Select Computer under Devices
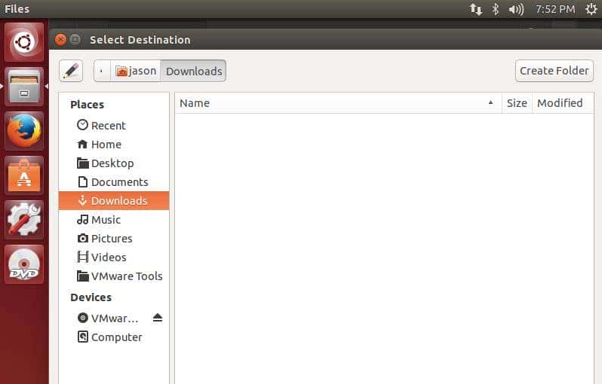This screenshot has width=602, height=384. (x=114, y=337)
